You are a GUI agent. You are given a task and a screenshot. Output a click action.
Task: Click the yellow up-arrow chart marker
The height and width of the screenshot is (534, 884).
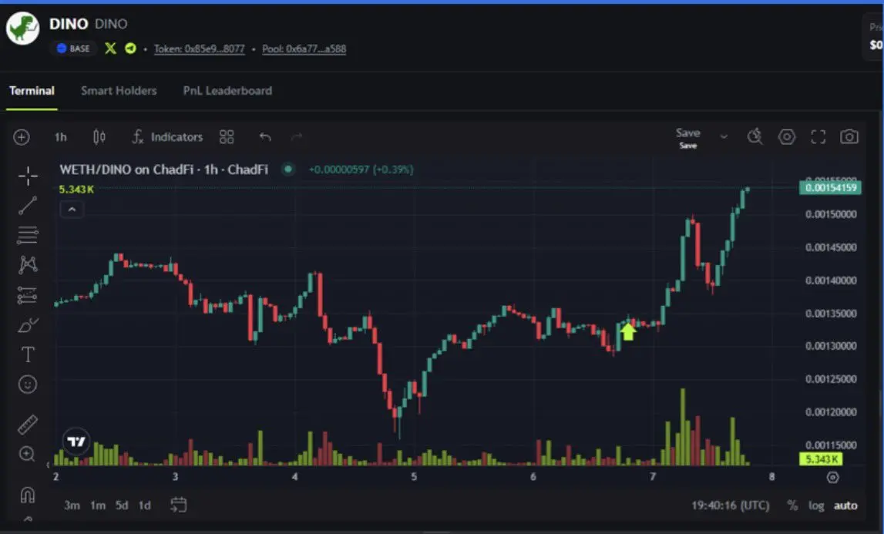click(628, 331)
